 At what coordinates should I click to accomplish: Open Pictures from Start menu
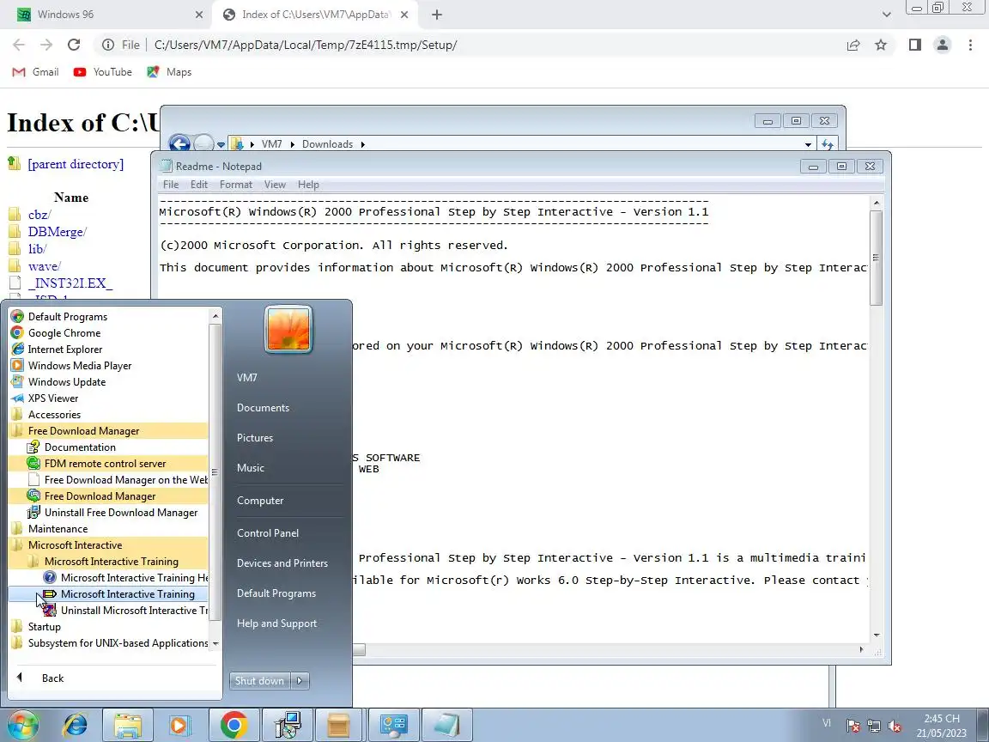pyautogui.click(x=255, y=438)
